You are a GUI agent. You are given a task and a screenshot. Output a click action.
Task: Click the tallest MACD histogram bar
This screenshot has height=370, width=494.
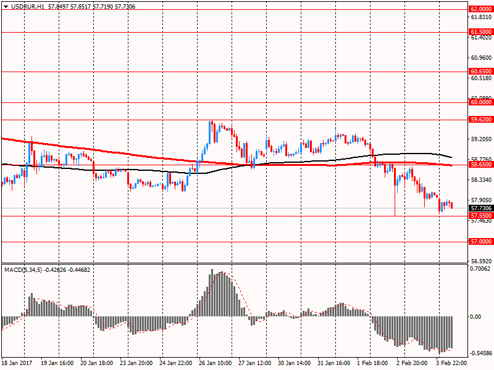pos(212,293)
